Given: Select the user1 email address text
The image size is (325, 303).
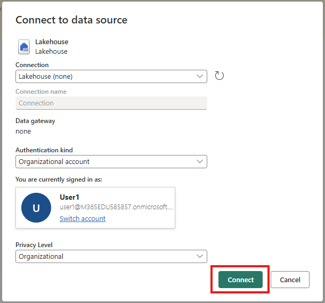Looking at the screenshot, I should coord(116,207).
